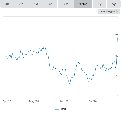Toggle the RSI legend label

pyautogui.click(x=63, y=109)
